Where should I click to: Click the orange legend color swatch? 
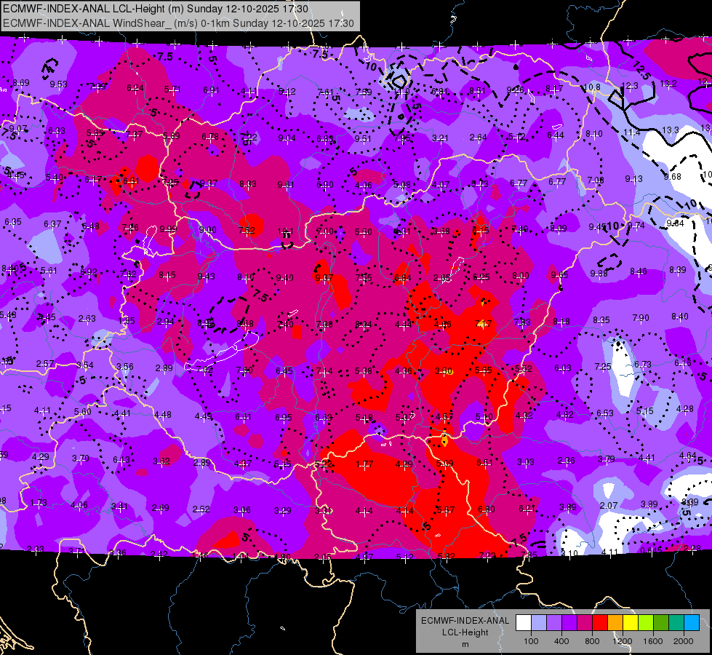tap(615, 623)
